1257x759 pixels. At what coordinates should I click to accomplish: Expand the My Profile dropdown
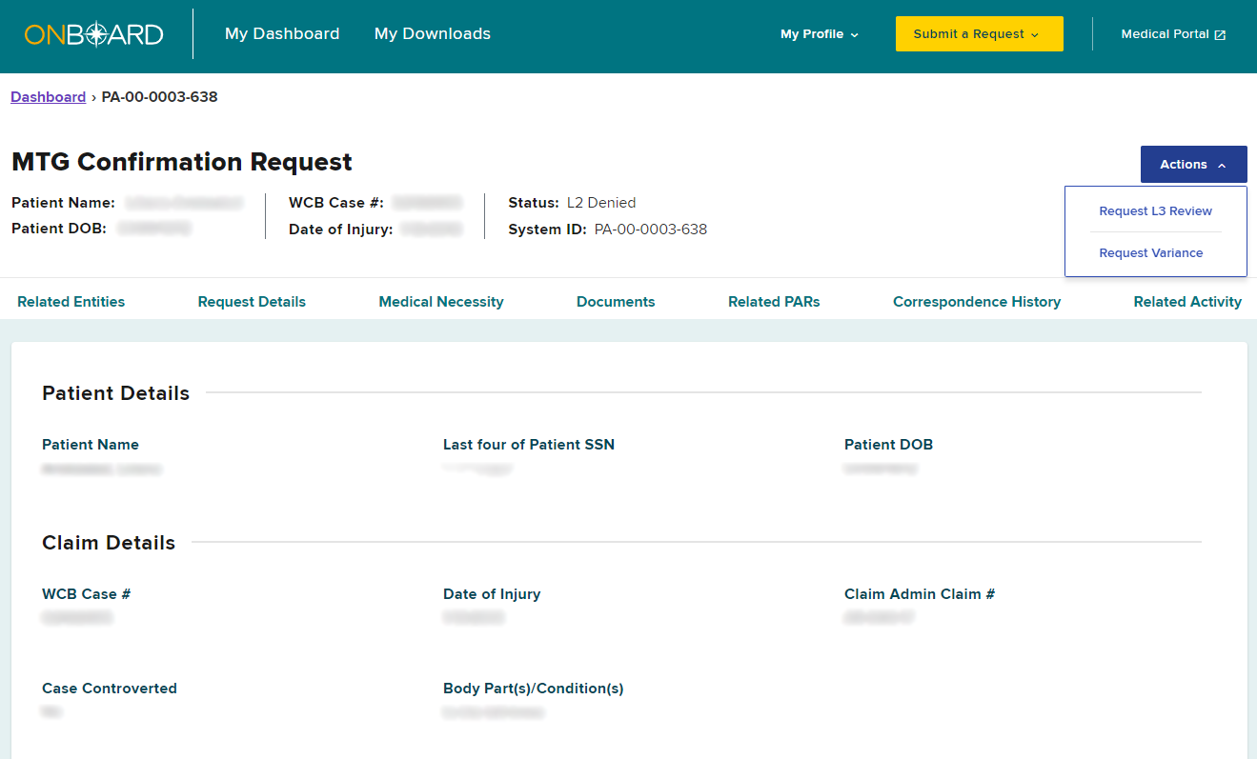819,34
